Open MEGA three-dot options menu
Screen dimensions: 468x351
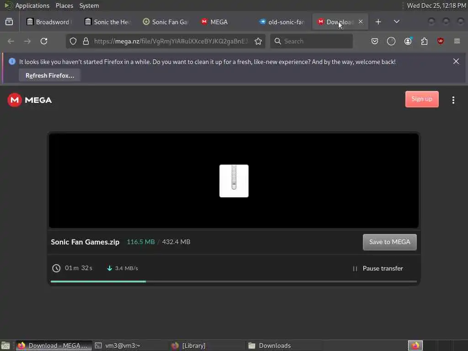pos(453,100)
